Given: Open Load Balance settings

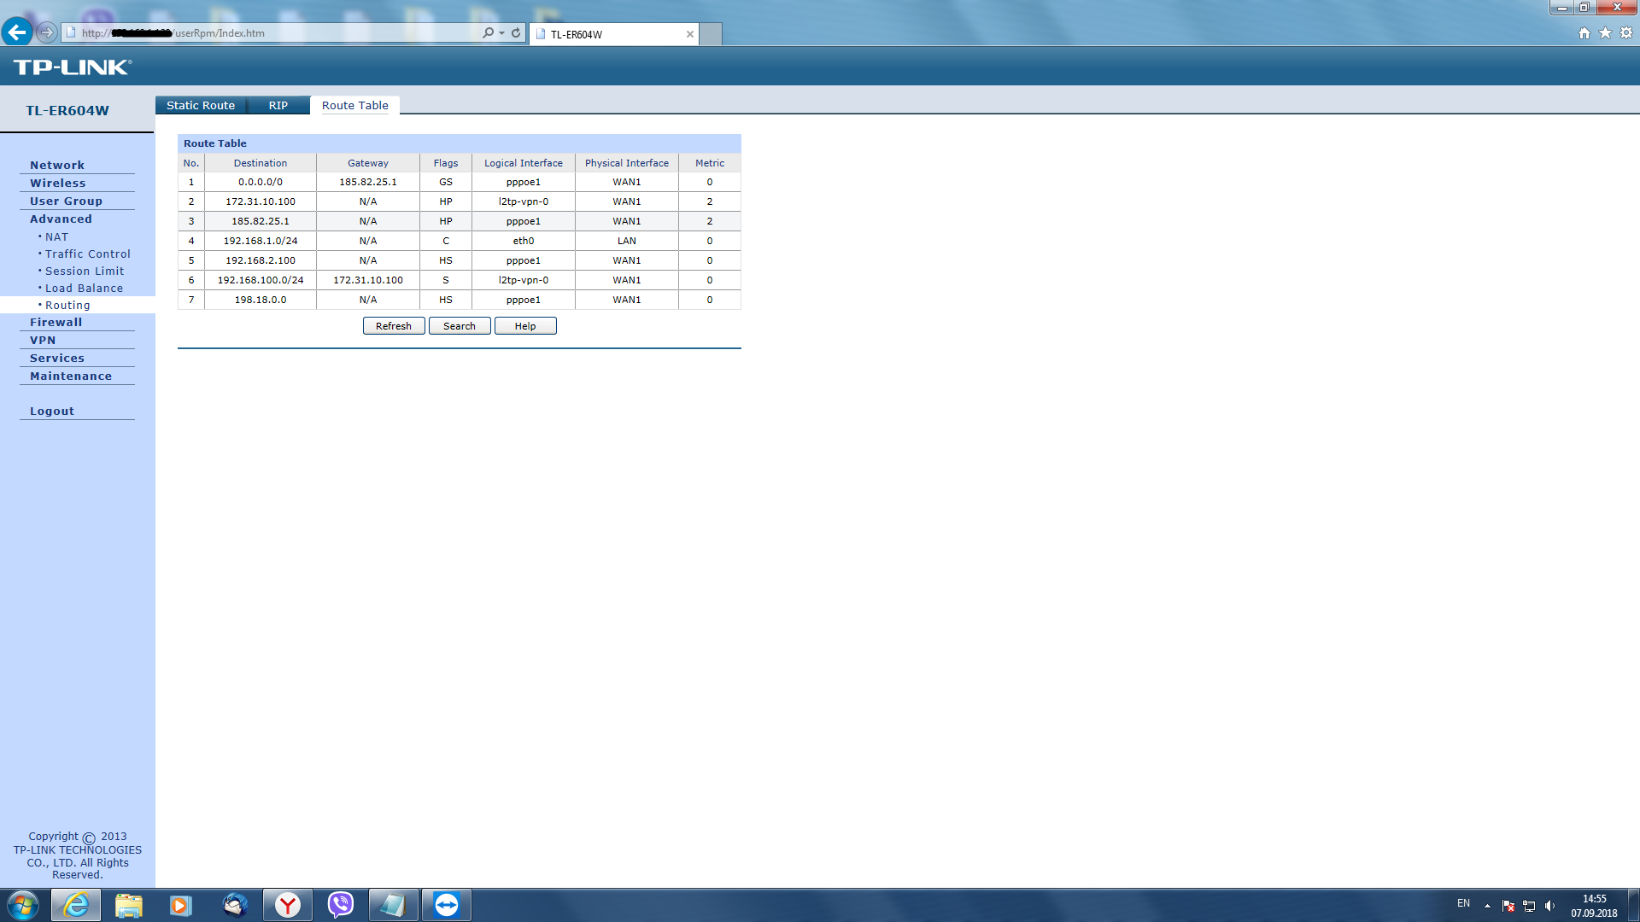Looking at the screenshot, I should coord(84,288).
